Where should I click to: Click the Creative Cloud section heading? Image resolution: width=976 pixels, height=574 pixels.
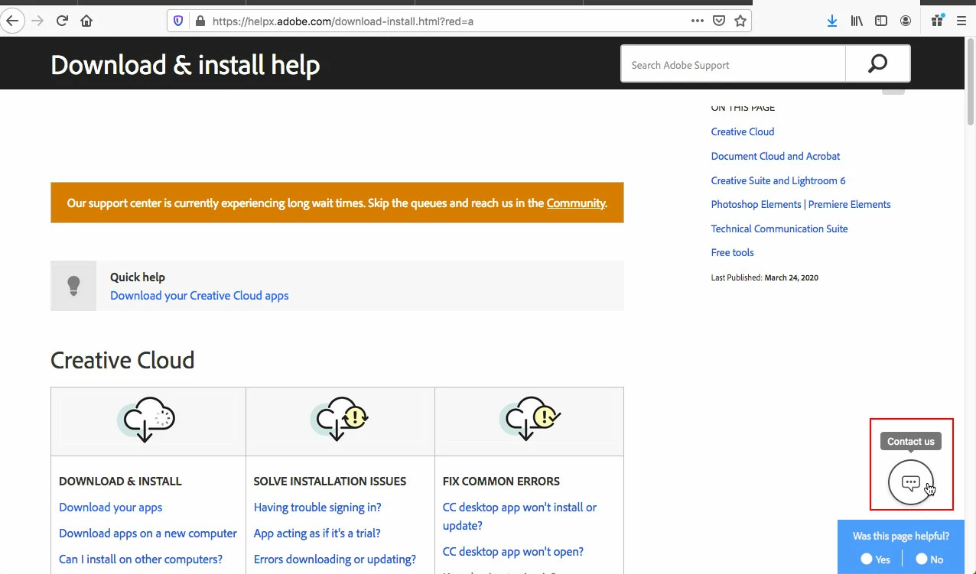click(x=122, y=360)
